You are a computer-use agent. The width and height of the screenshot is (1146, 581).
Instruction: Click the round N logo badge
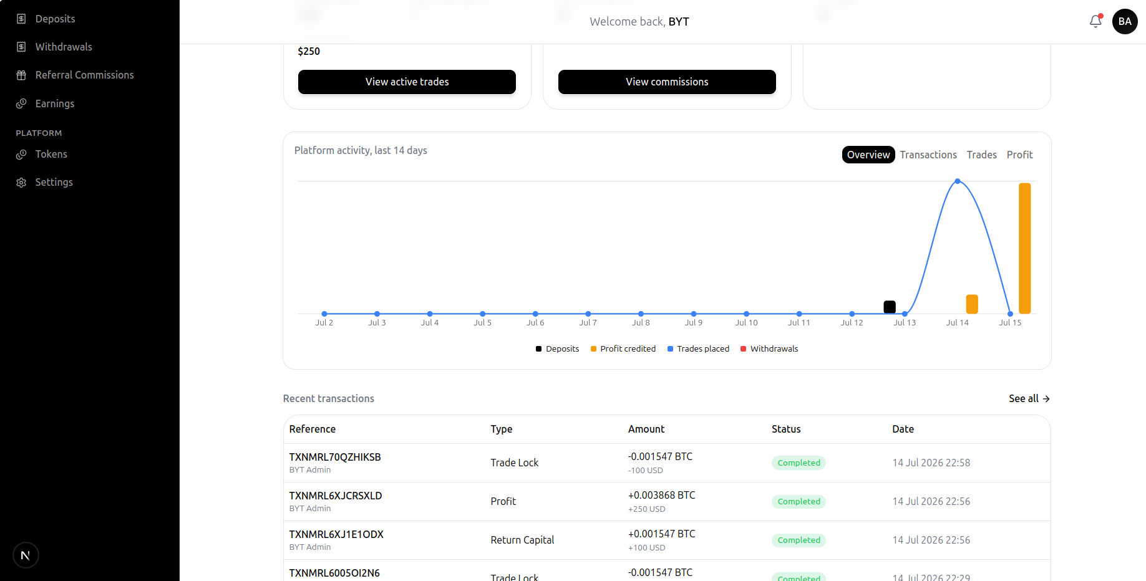26,555
